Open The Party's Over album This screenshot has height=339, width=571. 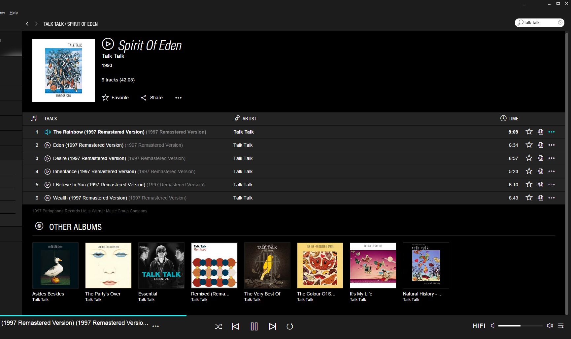pyautogui.click(x=108, y=265)
